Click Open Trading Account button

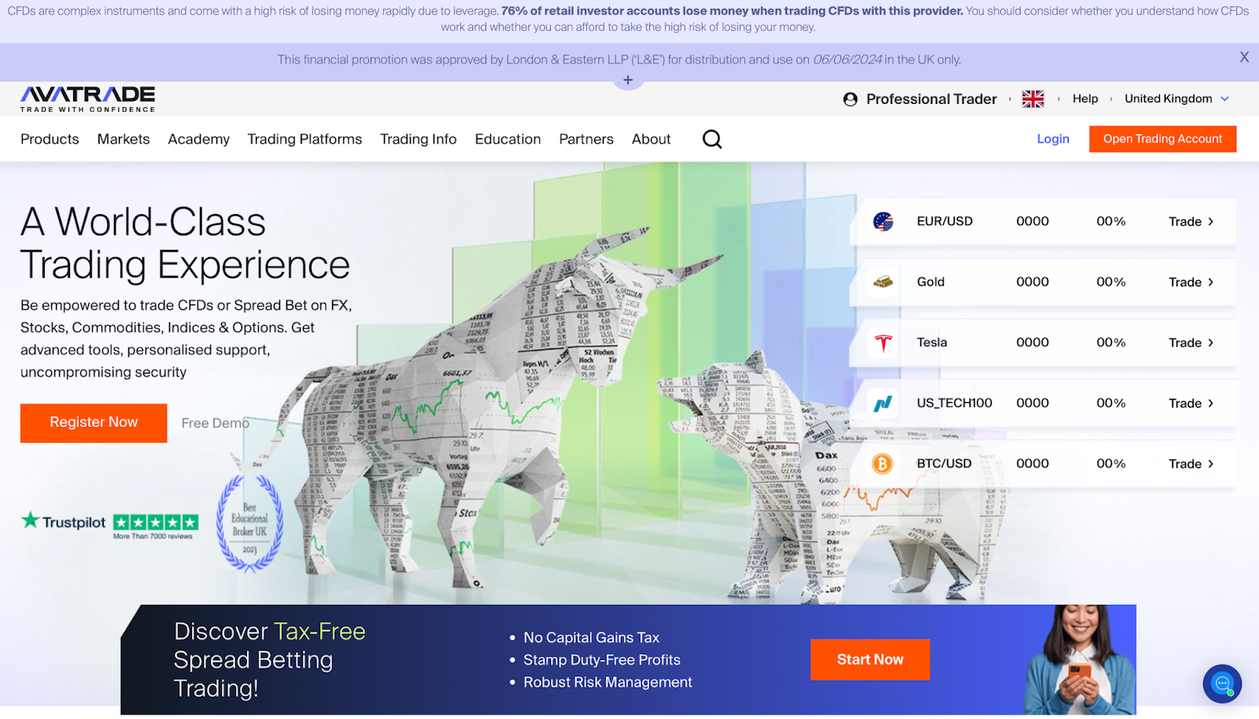pos(1162,138)
